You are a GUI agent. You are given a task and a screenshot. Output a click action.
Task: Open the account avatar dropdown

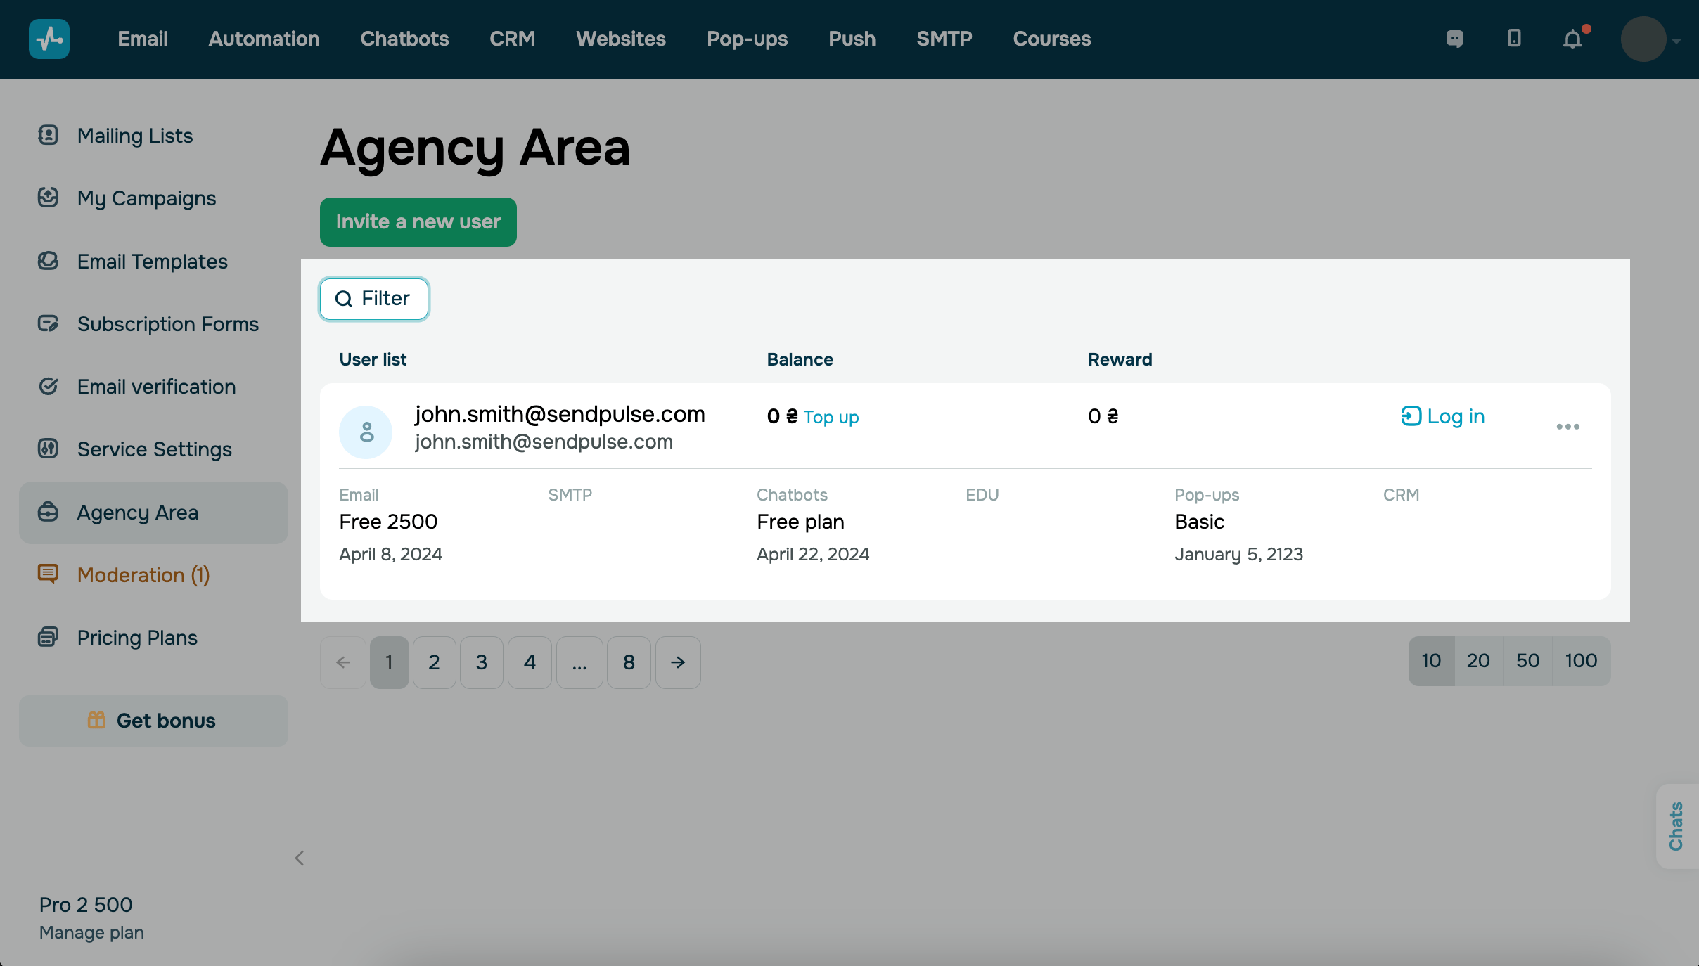(x=1650, y=40)
